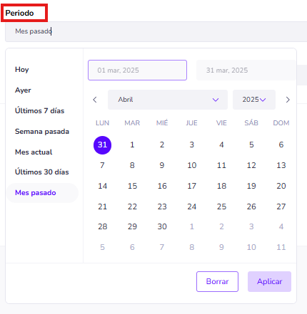Choose Últimos 7 días preset
The width and height of the screenshot is (307, 314).
point(39,110)
